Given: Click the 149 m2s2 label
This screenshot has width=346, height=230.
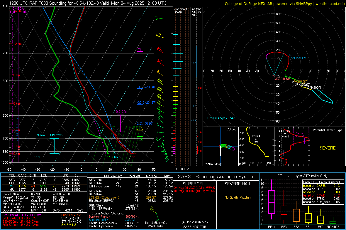Looking at the screenshot, I should pos(56,135).
